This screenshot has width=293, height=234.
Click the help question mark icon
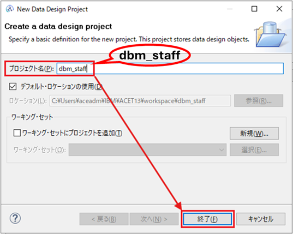tap(15, 218)
